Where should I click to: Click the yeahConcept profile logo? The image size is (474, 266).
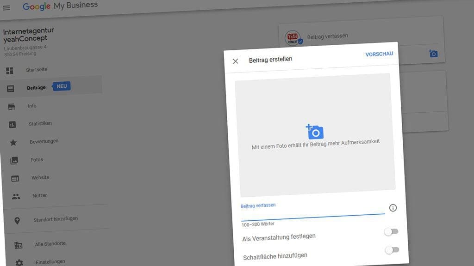[x=293, y=38]
